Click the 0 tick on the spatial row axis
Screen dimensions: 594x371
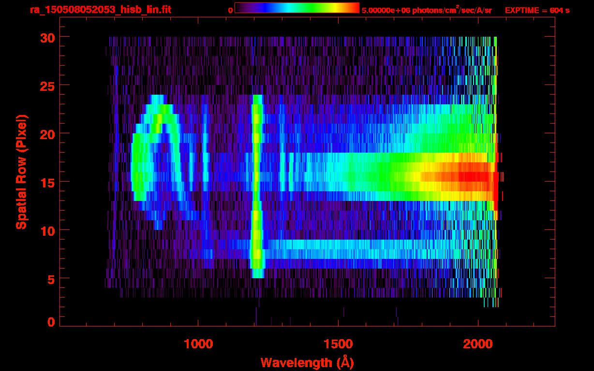click(51, 322)
